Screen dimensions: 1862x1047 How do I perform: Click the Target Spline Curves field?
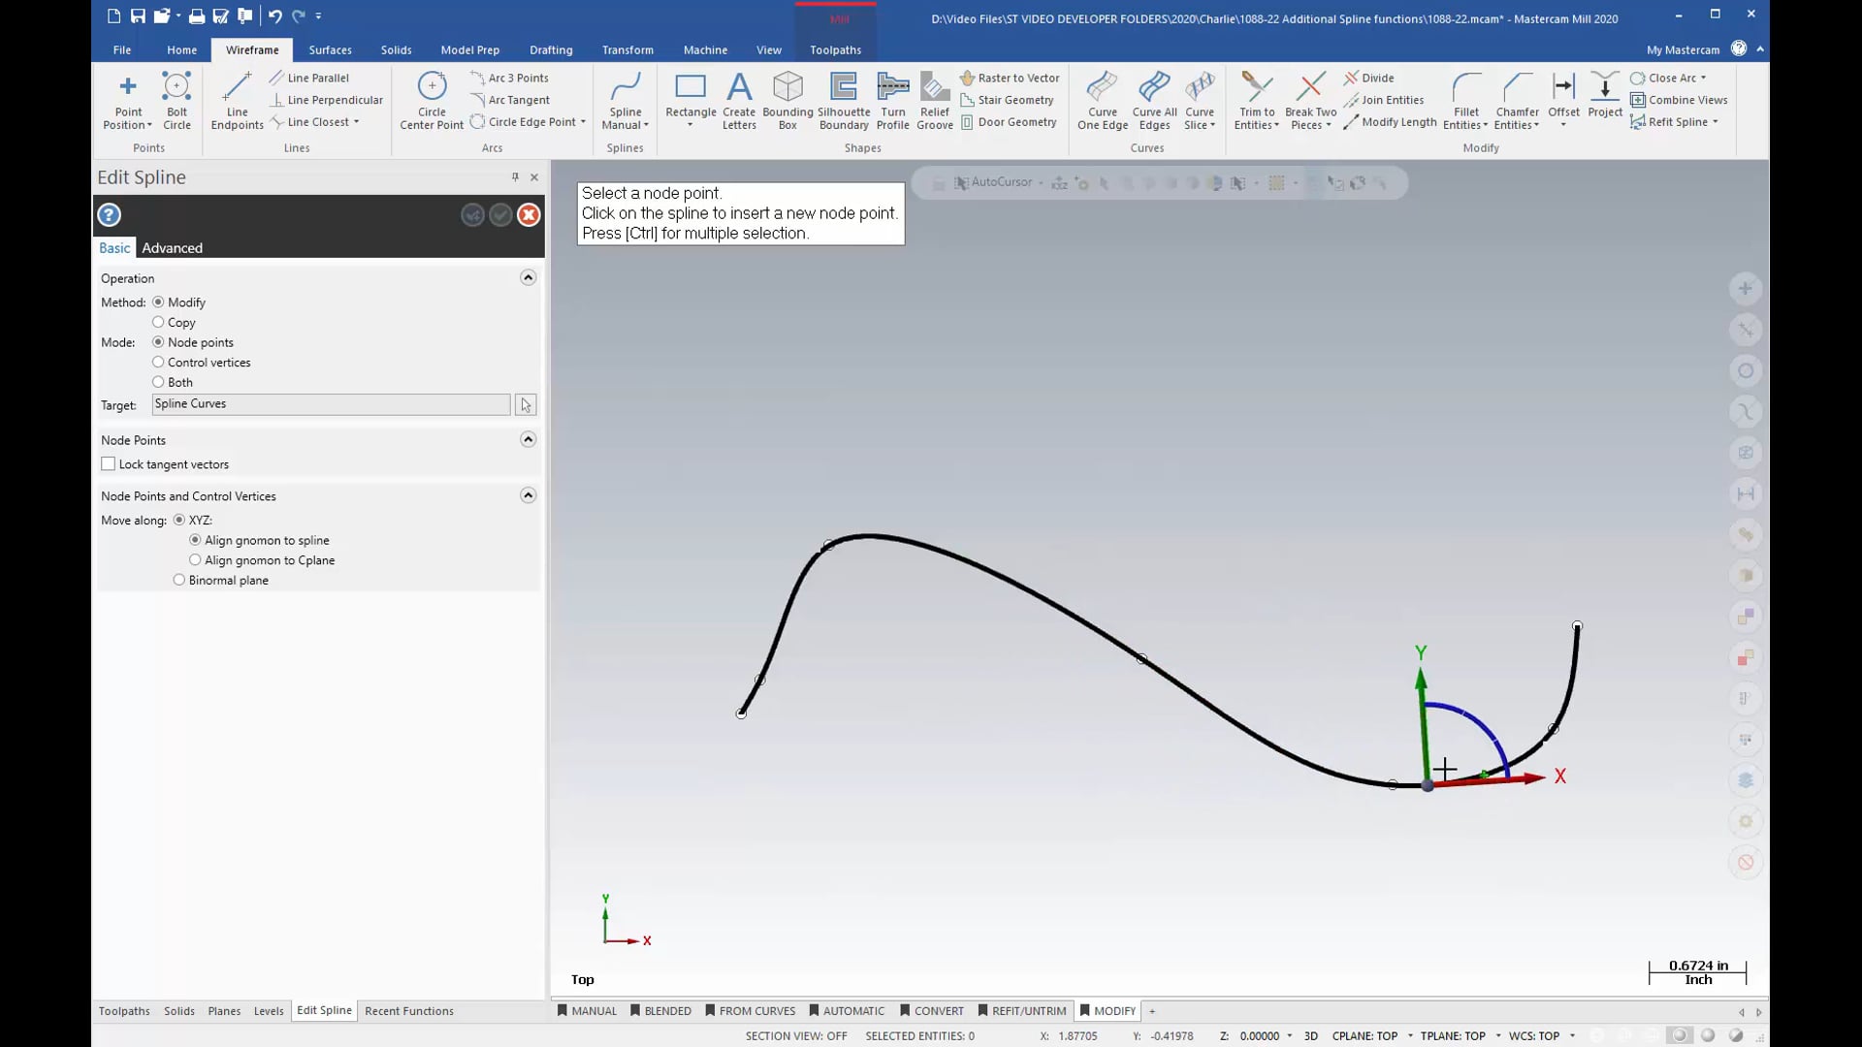pos(331,404)
